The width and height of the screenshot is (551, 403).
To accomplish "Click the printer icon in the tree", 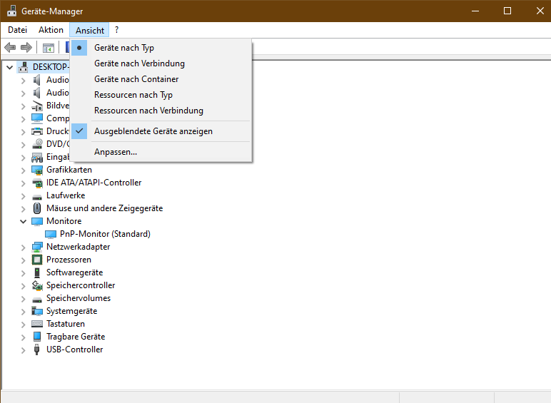I will [37, 131].
